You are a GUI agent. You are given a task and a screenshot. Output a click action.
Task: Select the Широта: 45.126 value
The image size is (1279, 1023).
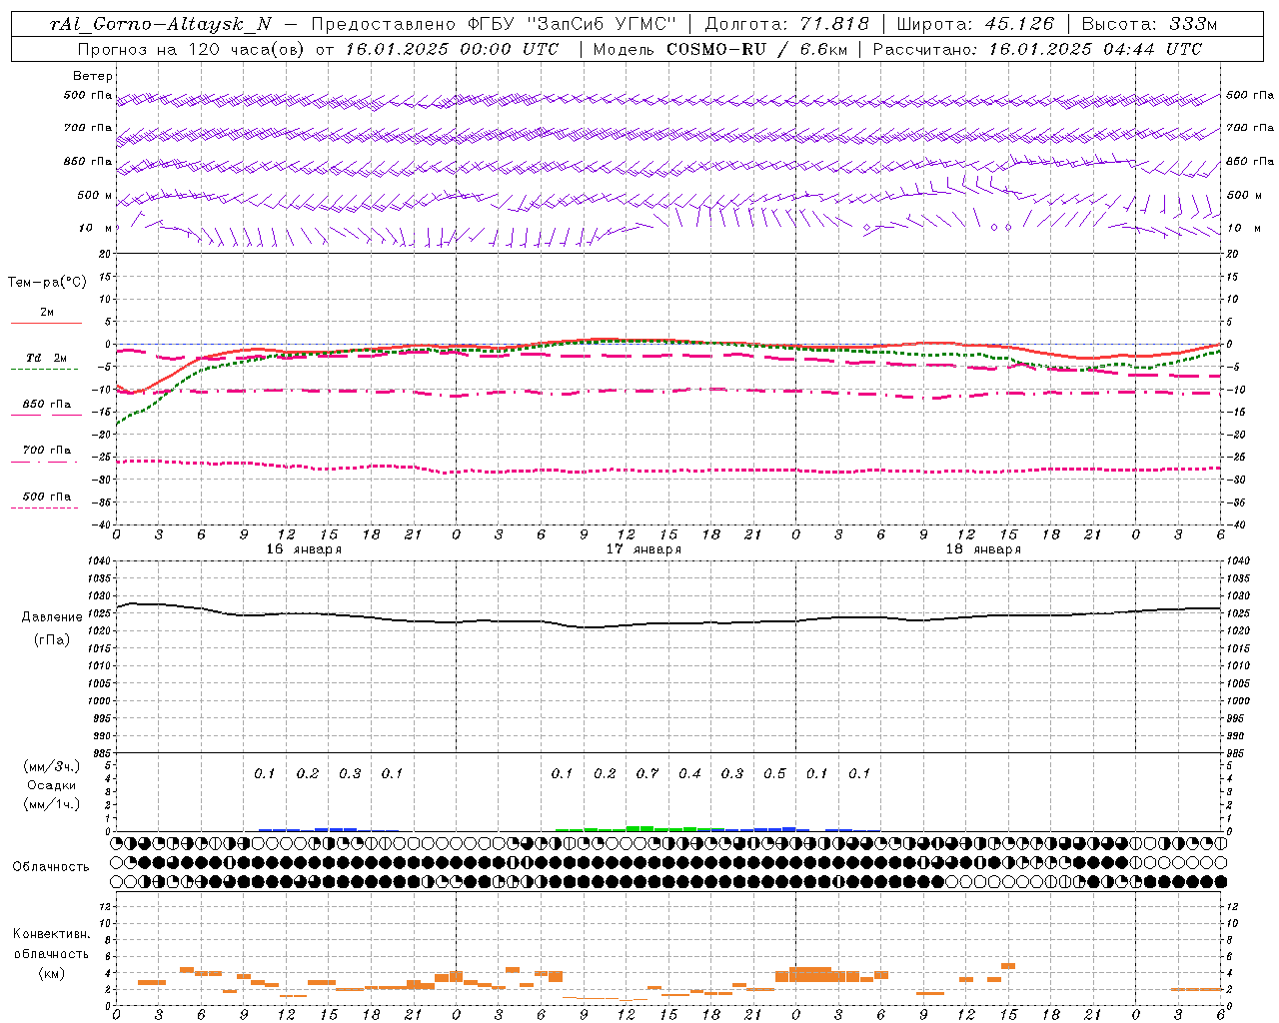pos(976,24)
